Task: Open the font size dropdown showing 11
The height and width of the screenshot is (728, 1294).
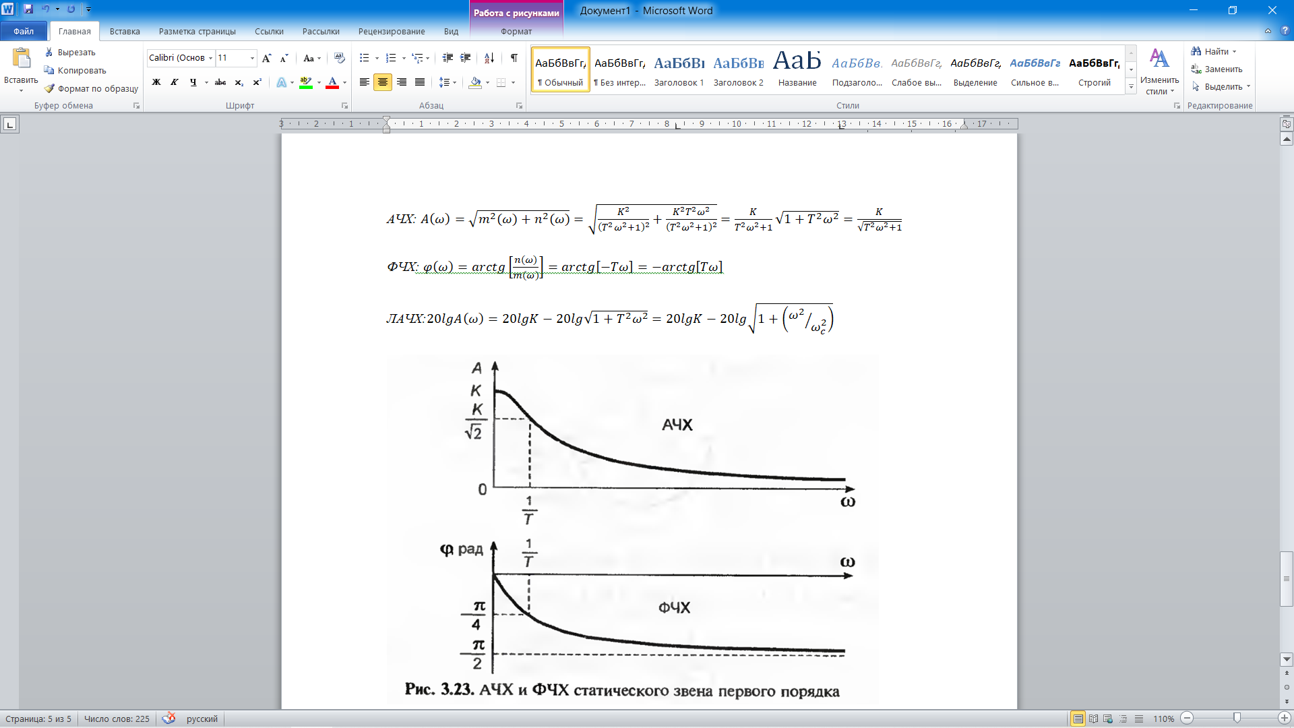Action: point(252,58)
